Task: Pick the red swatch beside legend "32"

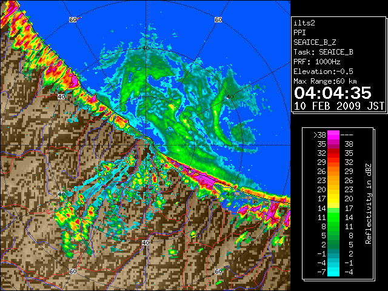Action: [x=333, y=153]
